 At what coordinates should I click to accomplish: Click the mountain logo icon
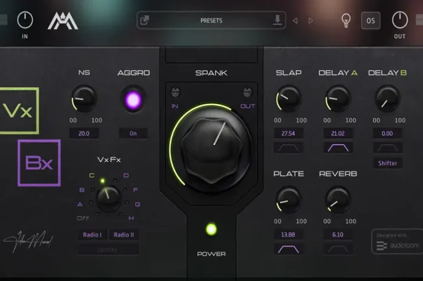click(63, 22)
